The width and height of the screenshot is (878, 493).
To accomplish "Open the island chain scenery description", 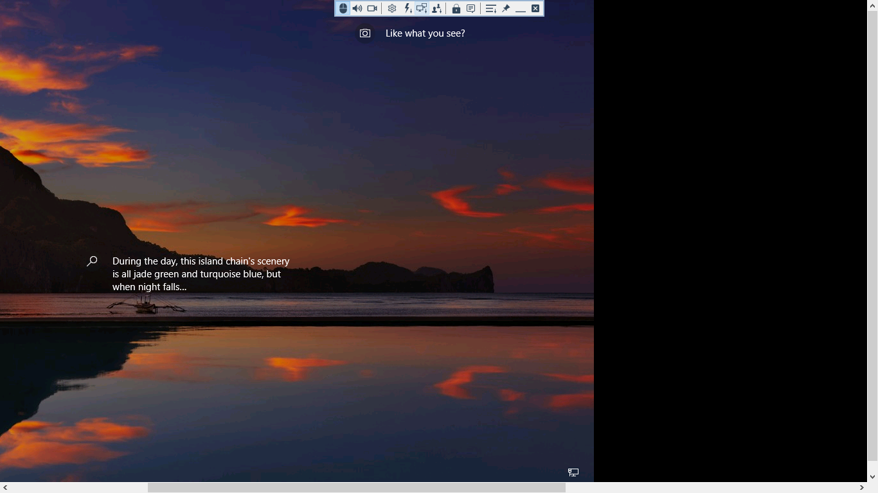I will [201, 274].
